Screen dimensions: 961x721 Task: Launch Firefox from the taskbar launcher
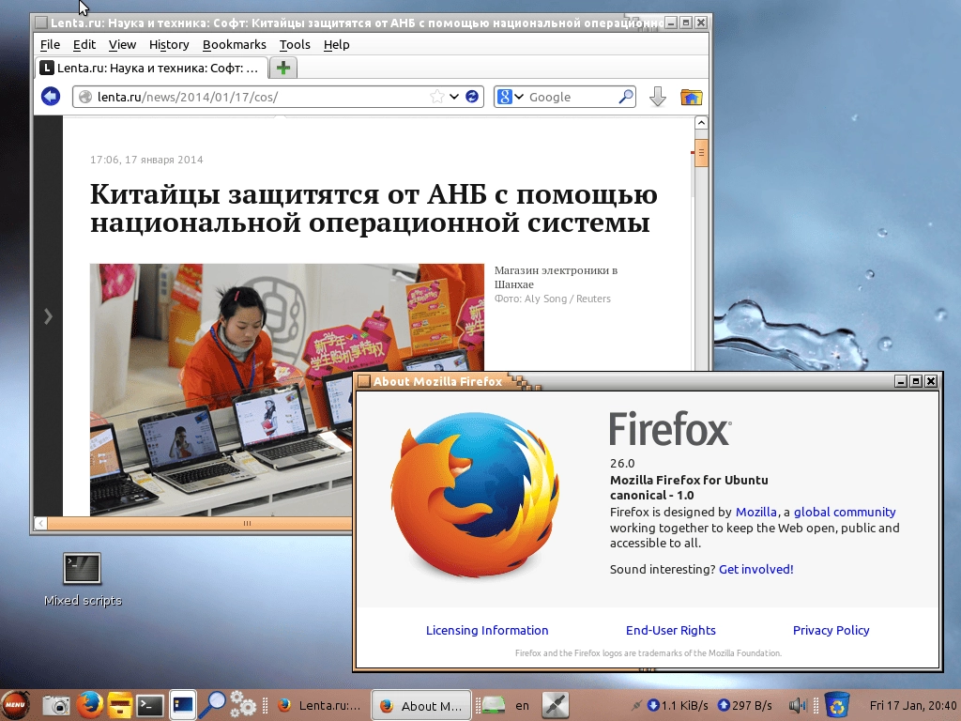[x=89, y=705]
